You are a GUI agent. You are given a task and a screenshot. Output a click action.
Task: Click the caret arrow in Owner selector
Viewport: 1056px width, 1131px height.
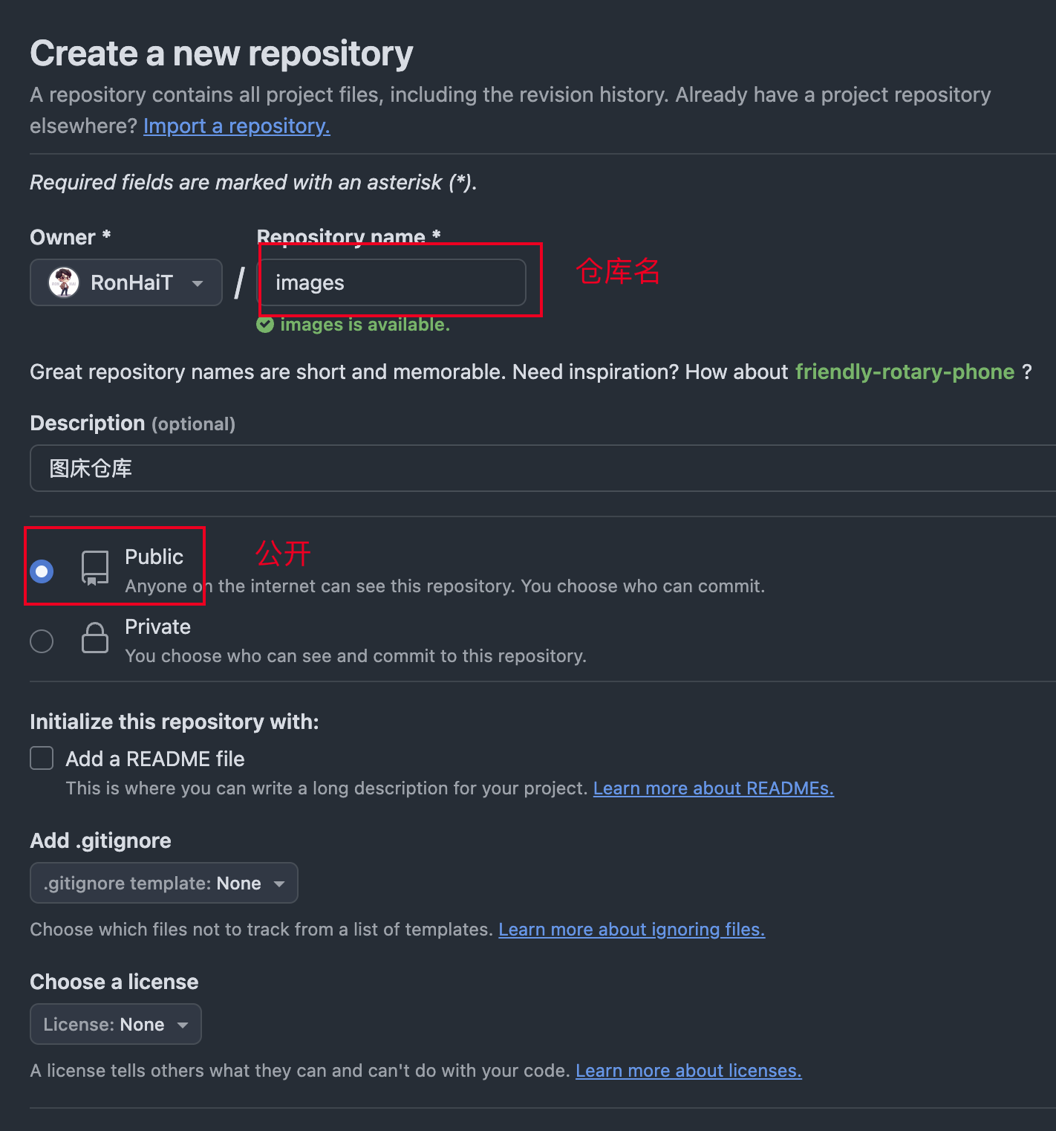(198, 283)
